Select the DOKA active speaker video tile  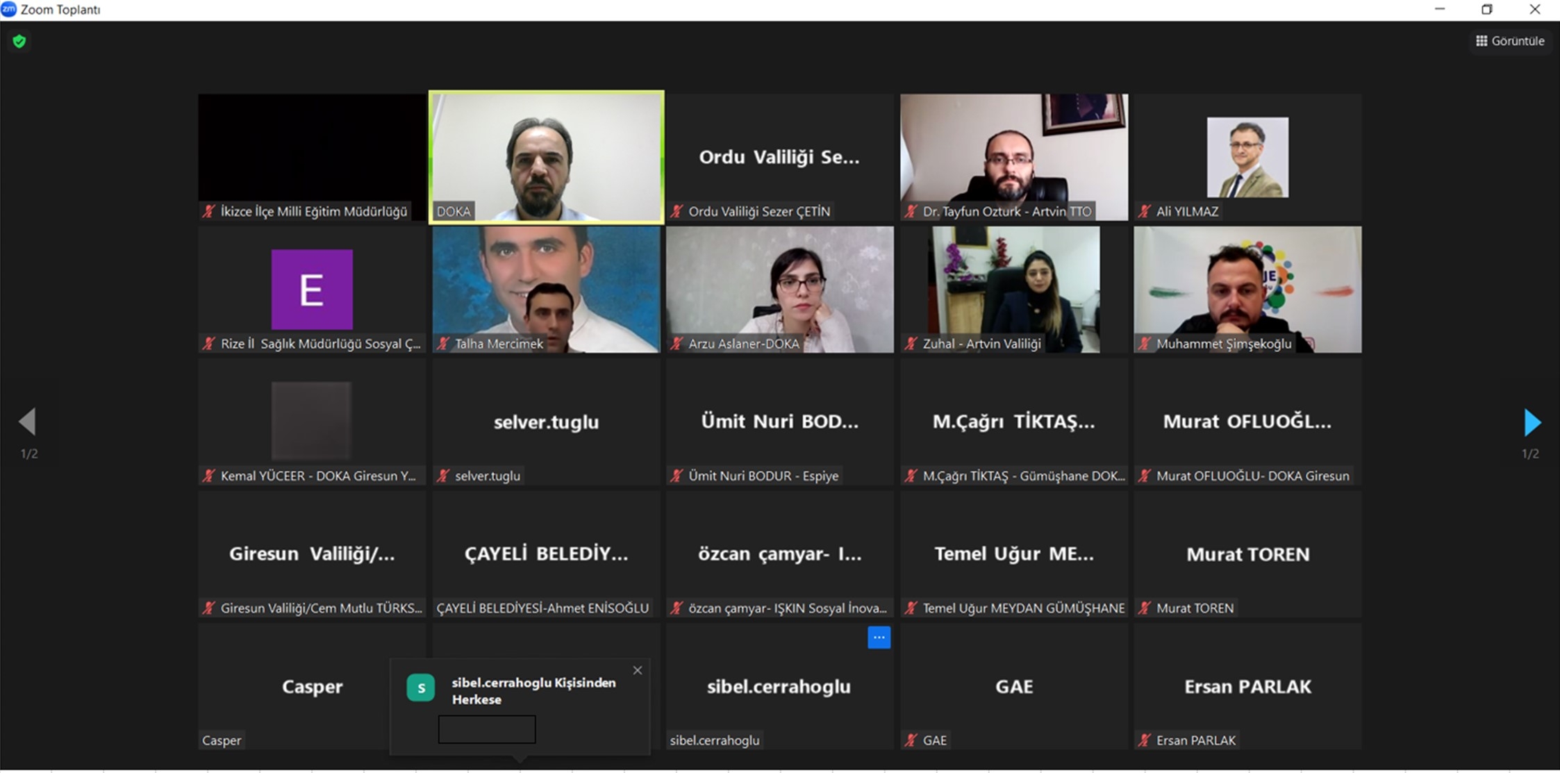[x=547, y=157]
